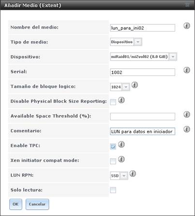Show info icon for Available Space Threshold
This screenshot has height=216, width=195.
tap(187, 114)
